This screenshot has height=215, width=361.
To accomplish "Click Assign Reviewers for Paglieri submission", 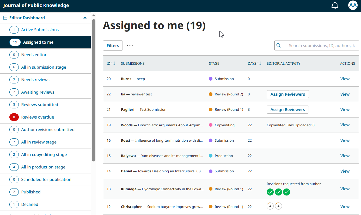I will pos(288,110).
